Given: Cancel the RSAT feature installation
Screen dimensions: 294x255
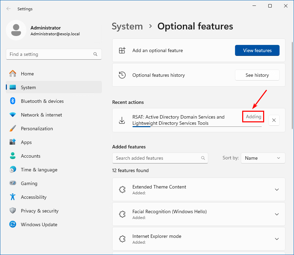Looking at the screenshot, I should pos(274,120).
